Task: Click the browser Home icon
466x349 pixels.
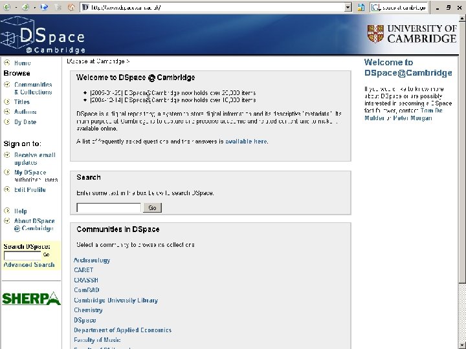Action: [x=71, y=7]
